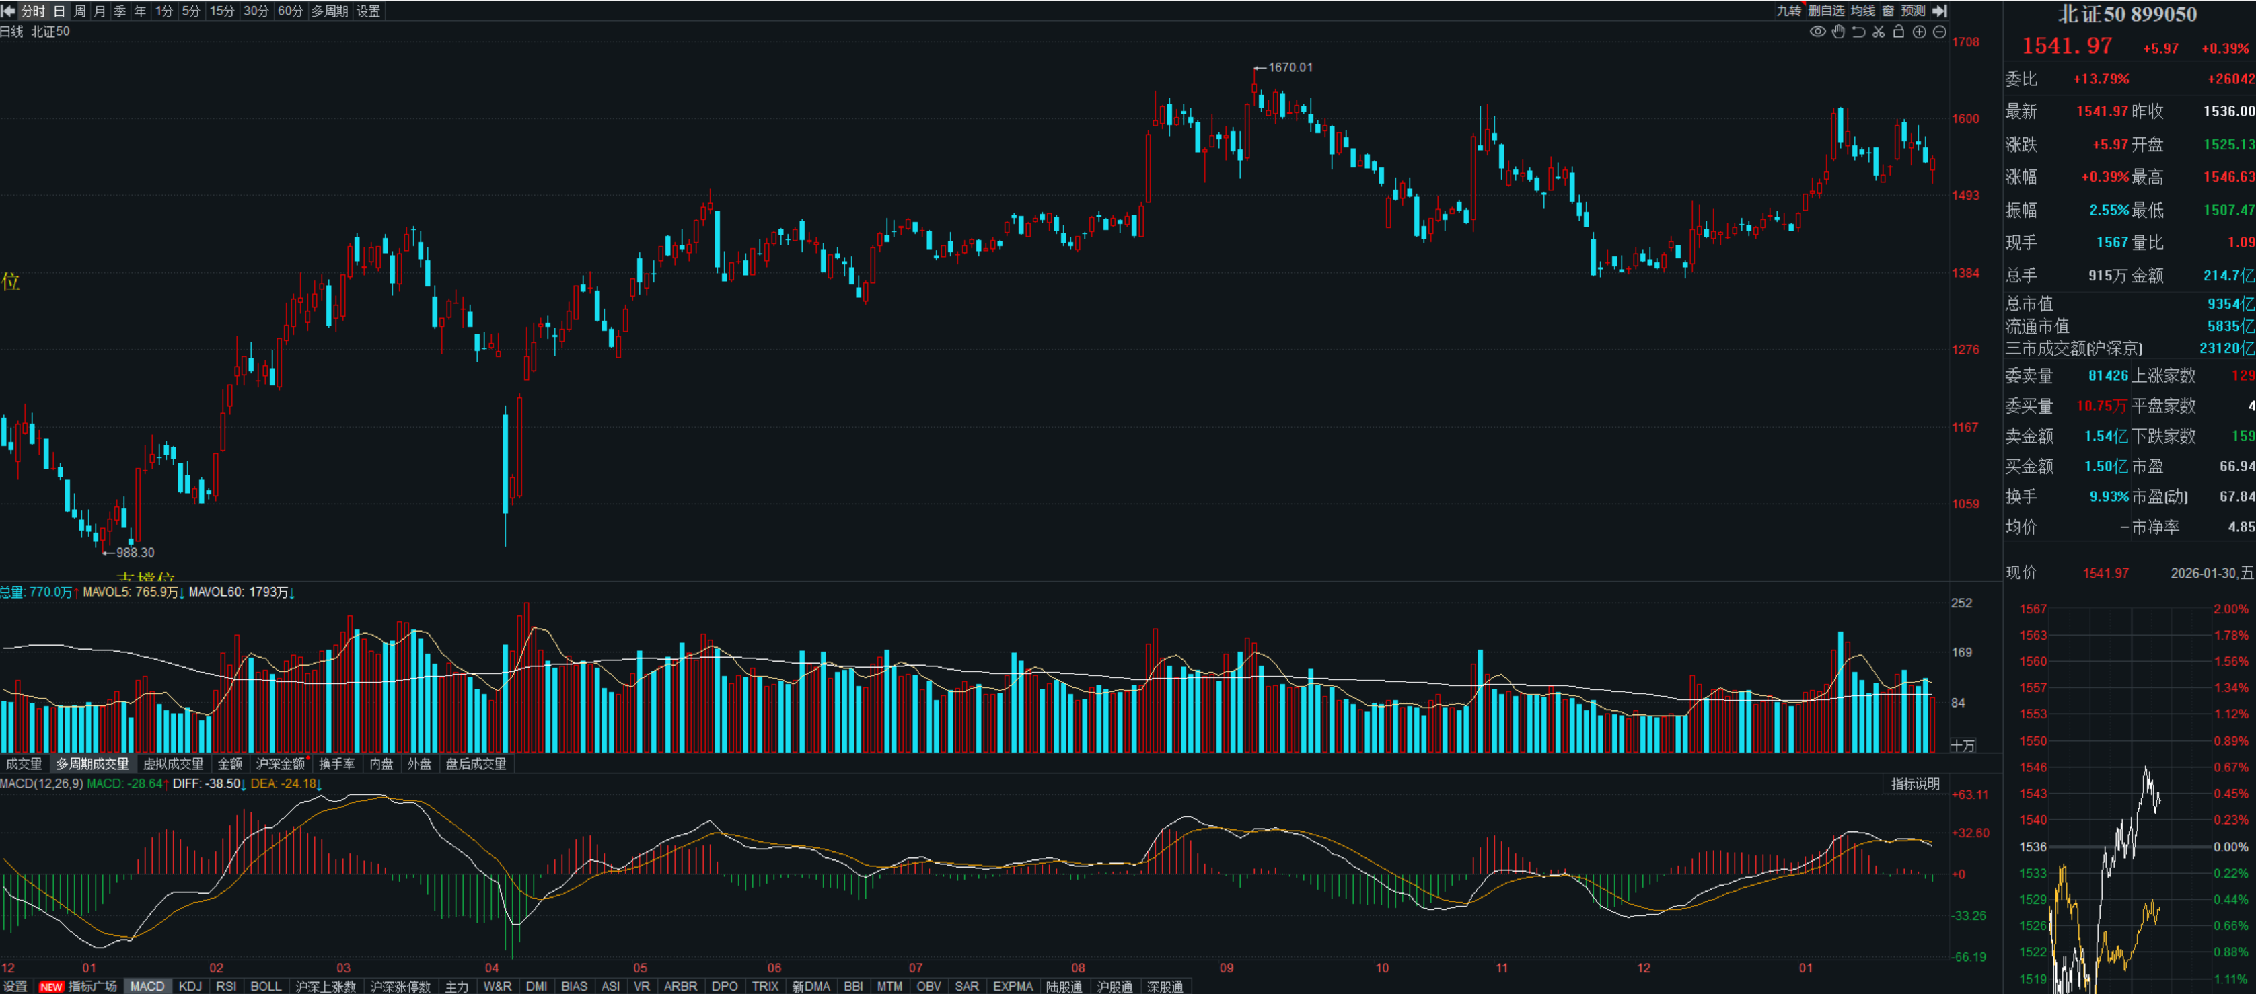This screenshot has width=2256, height=994.
Task: Click the 窗 window icon button
Action: [x=1888, y=11]
